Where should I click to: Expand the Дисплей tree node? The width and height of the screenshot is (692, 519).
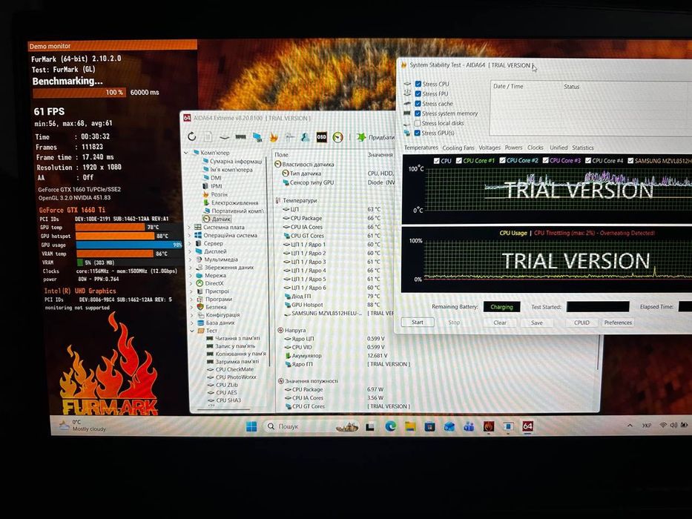coord(190,251)
